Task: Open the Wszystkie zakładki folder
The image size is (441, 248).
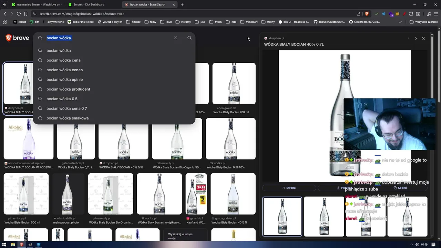Action: [x=423, y=22]
